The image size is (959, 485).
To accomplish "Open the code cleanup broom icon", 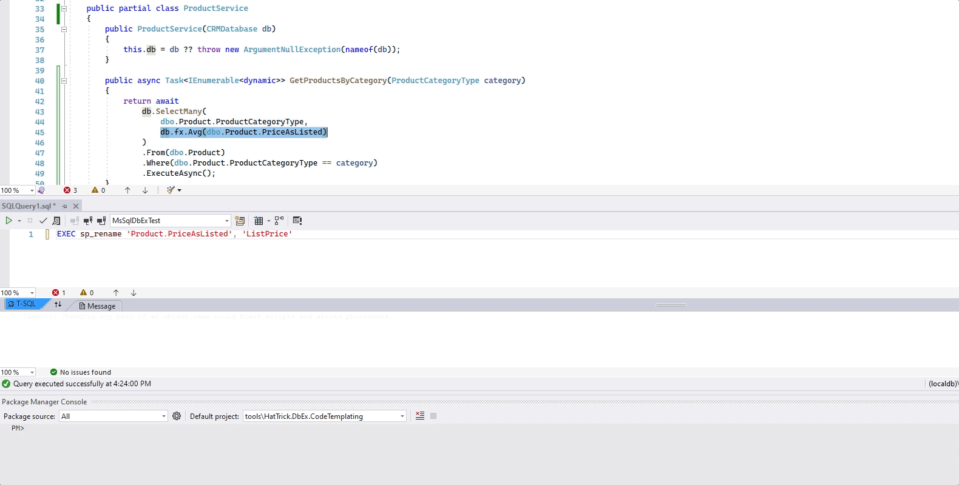I will [x=171, y=190].
